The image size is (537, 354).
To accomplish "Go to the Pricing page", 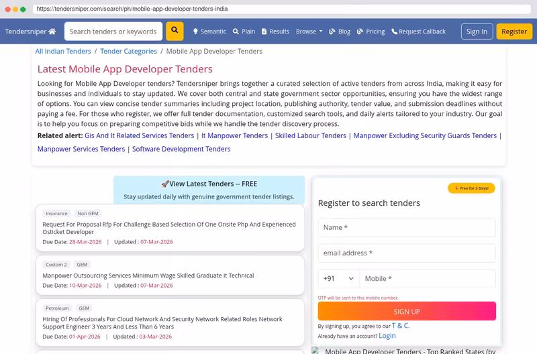I will click(x=371, y=32).
